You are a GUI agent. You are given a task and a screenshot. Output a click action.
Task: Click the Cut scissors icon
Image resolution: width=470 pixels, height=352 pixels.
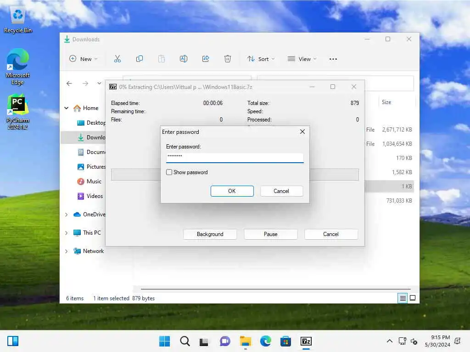coord(117,59)
